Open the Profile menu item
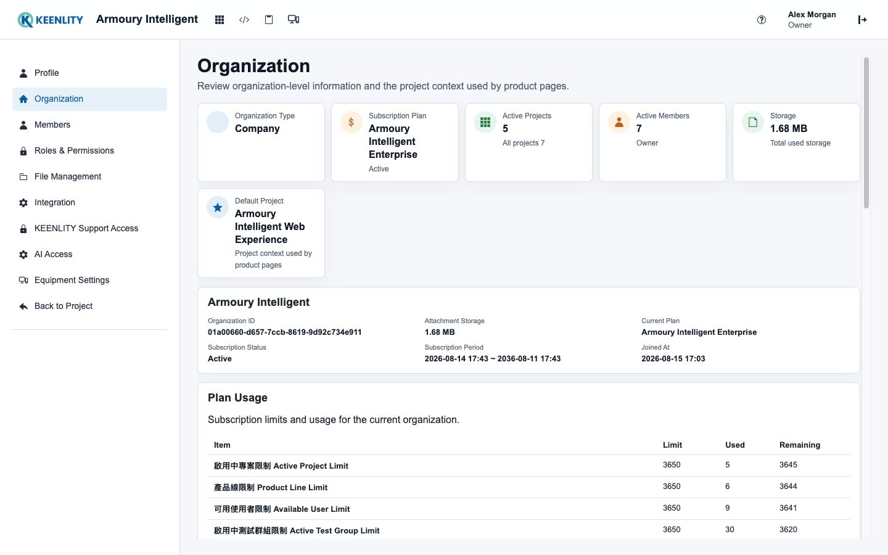888x555 pixels. pos(89,73)
